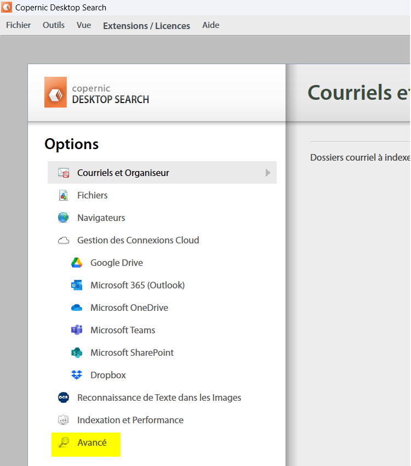Click the Navigateurs globe icon
Image resolution: width=411 pixels, height=466 pixels.
pyautogui.click(x=64, y=218)
